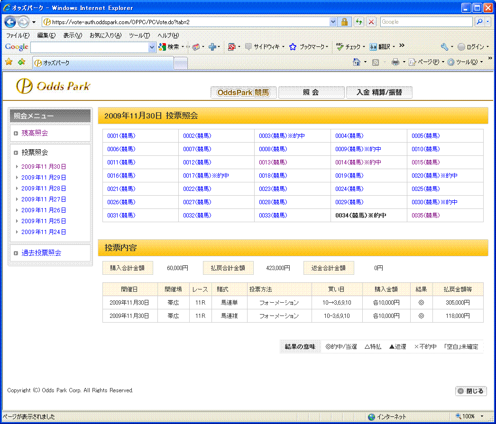Click the Print icon in command bar
This screenshot has width=496, height=424.
click(395, 62)
